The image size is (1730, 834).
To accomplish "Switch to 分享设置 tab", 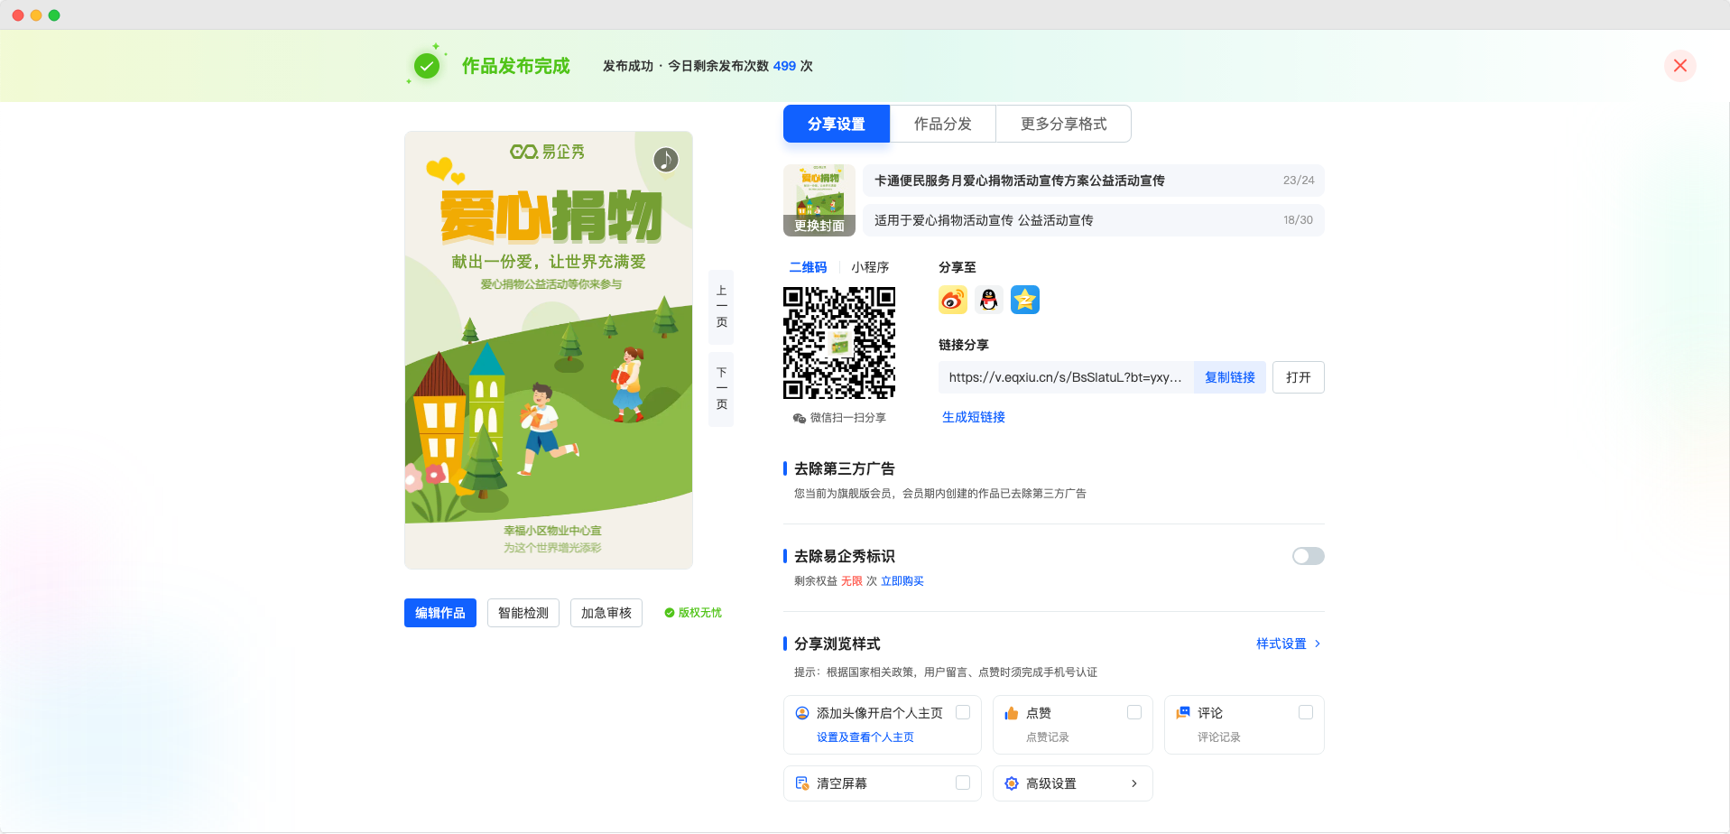I will (837, 124).
